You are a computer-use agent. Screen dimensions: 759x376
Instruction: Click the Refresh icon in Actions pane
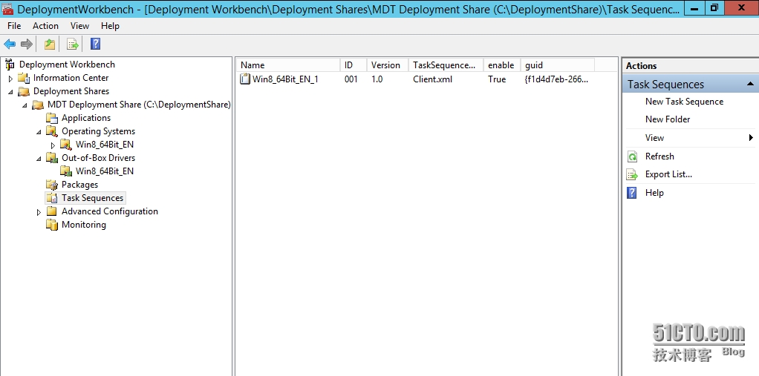[632, 156]
